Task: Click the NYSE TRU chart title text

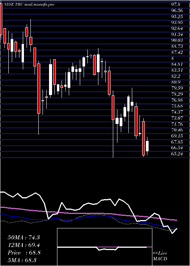Action: (28, 5)
